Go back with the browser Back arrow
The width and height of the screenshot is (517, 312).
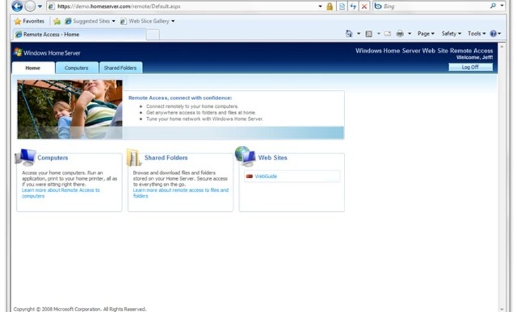(17, 6)
